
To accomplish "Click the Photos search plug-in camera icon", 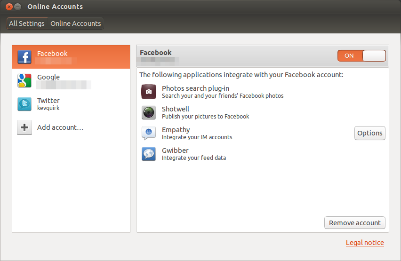I will point(149,92).
